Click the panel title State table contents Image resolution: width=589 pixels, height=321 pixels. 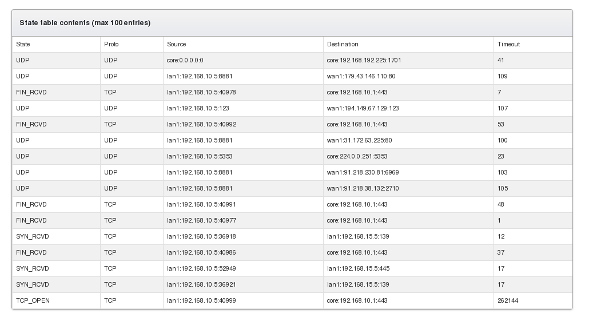pyautogui.click(x=85, y=23)
